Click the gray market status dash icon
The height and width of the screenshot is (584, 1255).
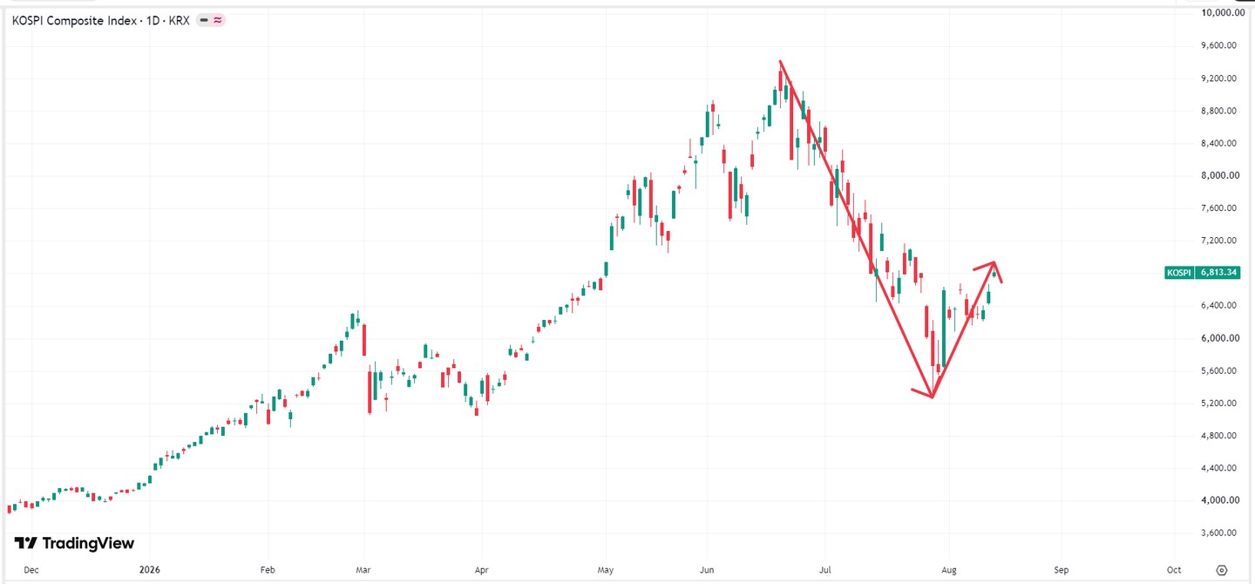(x=203, y=20)
